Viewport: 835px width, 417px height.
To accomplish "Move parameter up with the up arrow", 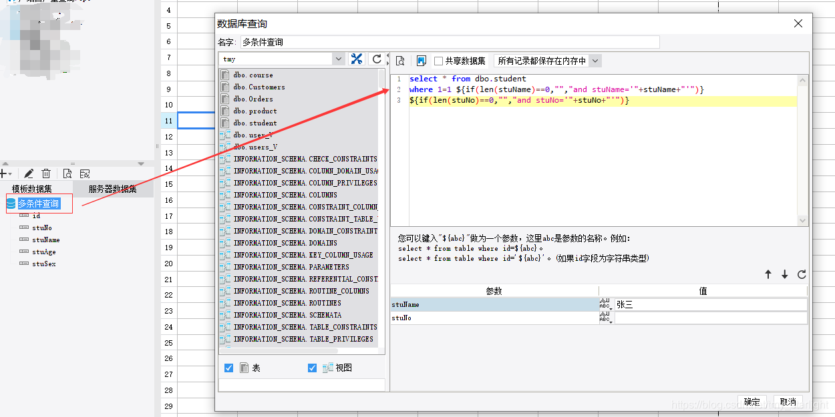I will [x=768, y=274].
